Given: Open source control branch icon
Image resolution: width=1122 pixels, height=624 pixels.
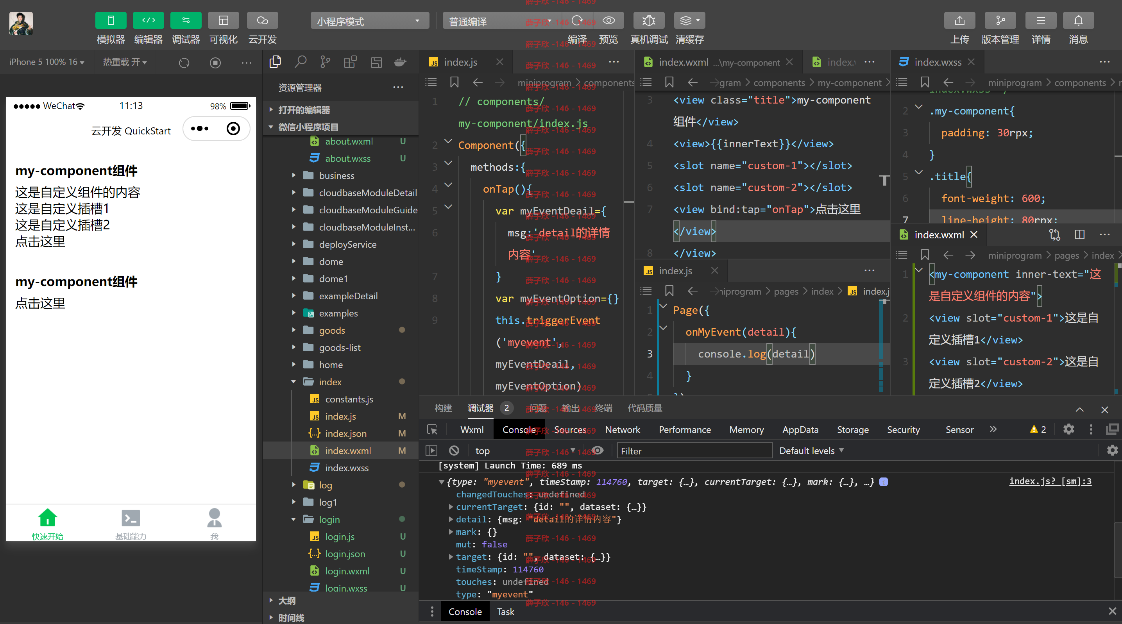Looking at the screenshot, I should point(326,62).
